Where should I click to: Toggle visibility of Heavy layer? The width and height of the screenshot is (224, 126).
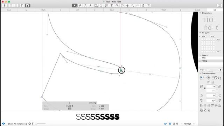click(x=200, y=61)
